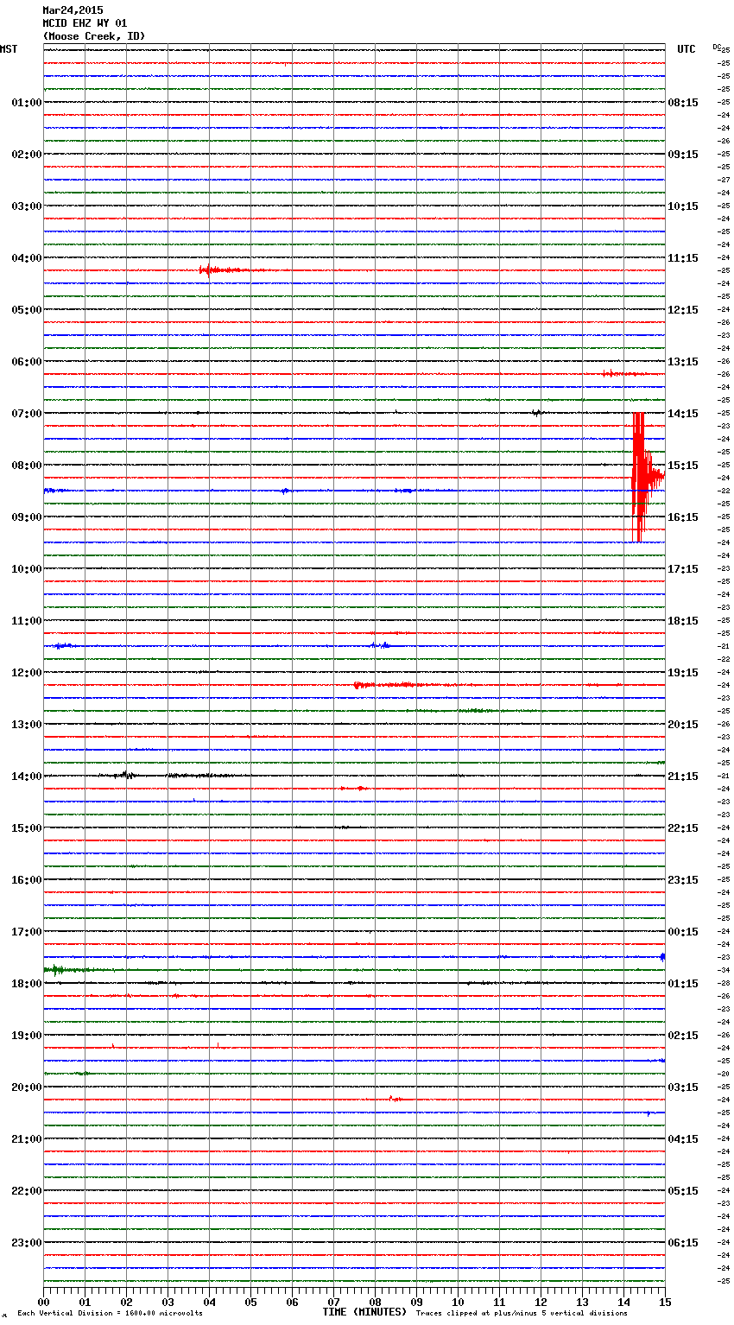734x1325 pixels.
Task: Click the 00:15 UTC time label
Action: click(x=683, y=932)
